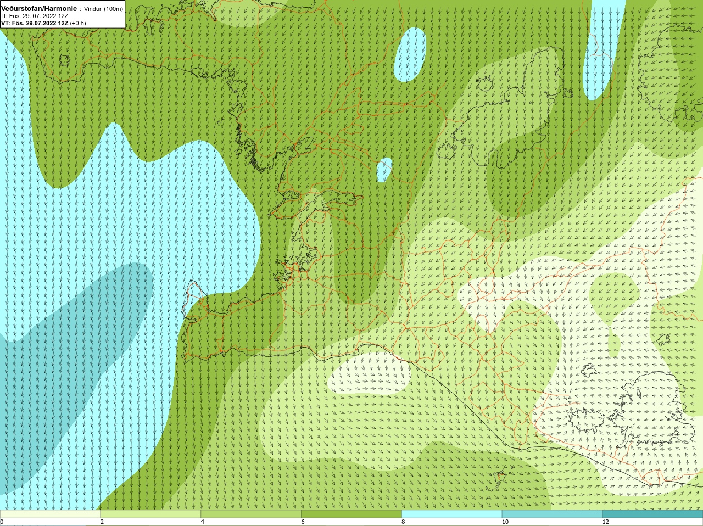Click the 'VT: Fös. 29.07.2022 12Z (+0 h)' line

pos(43,23)
